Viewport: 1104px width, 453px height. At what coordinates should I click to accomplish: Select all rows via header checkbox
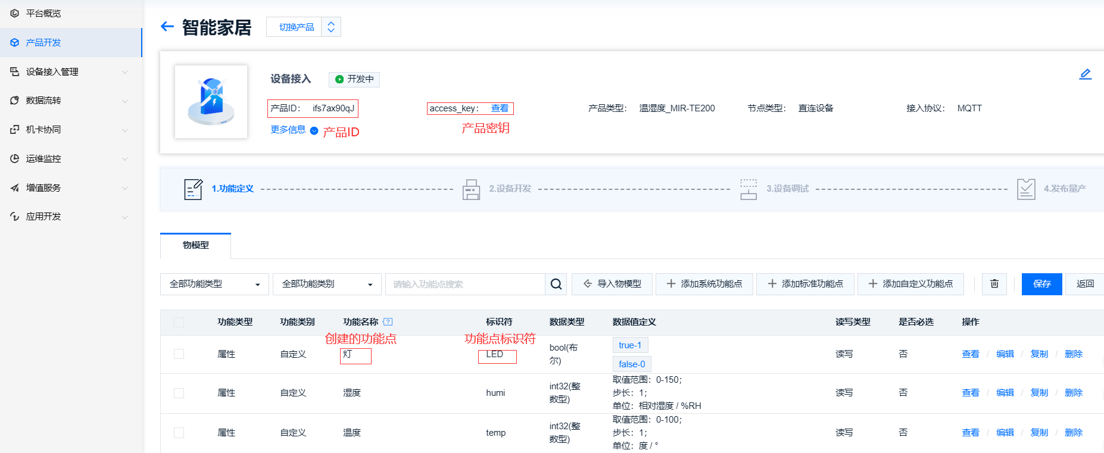click(x=179, y=322)
